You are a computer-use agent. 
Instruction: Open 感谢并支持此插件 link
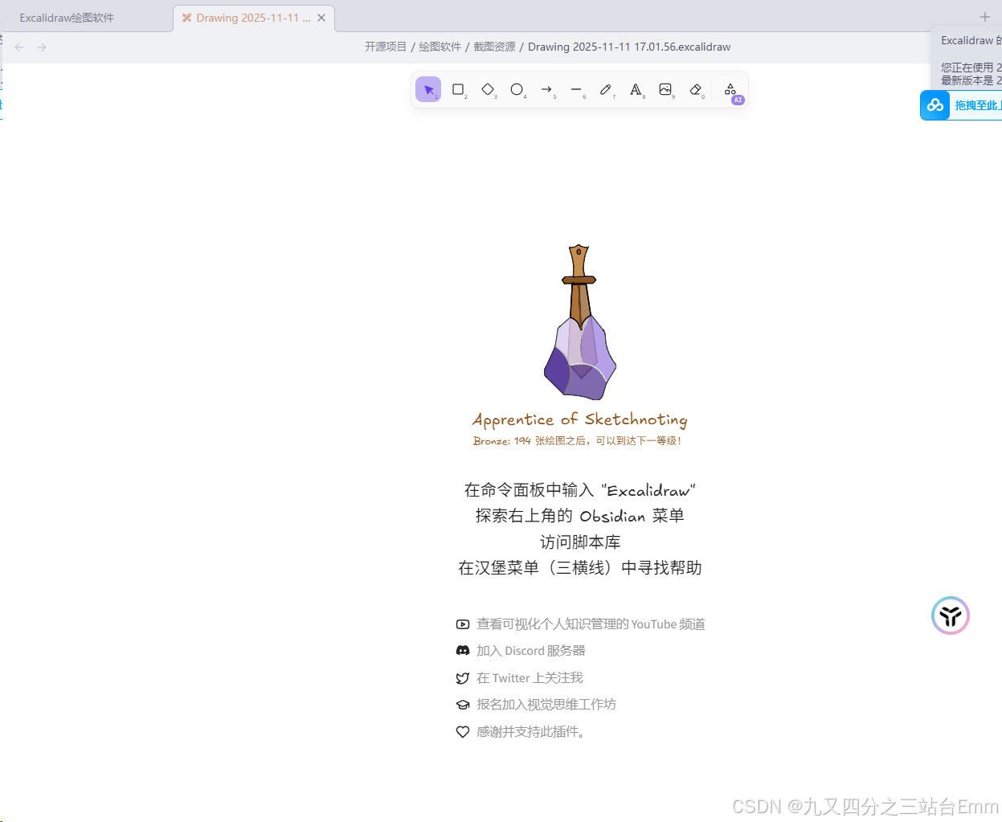[x=533, y=732]
